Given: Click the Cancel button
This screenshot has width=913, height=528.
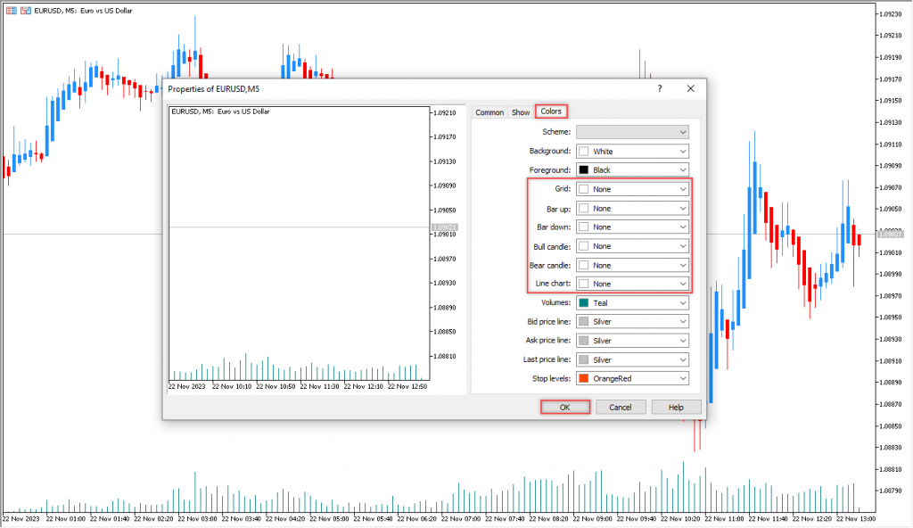Looking at the screenshot, I should point(621,407).
